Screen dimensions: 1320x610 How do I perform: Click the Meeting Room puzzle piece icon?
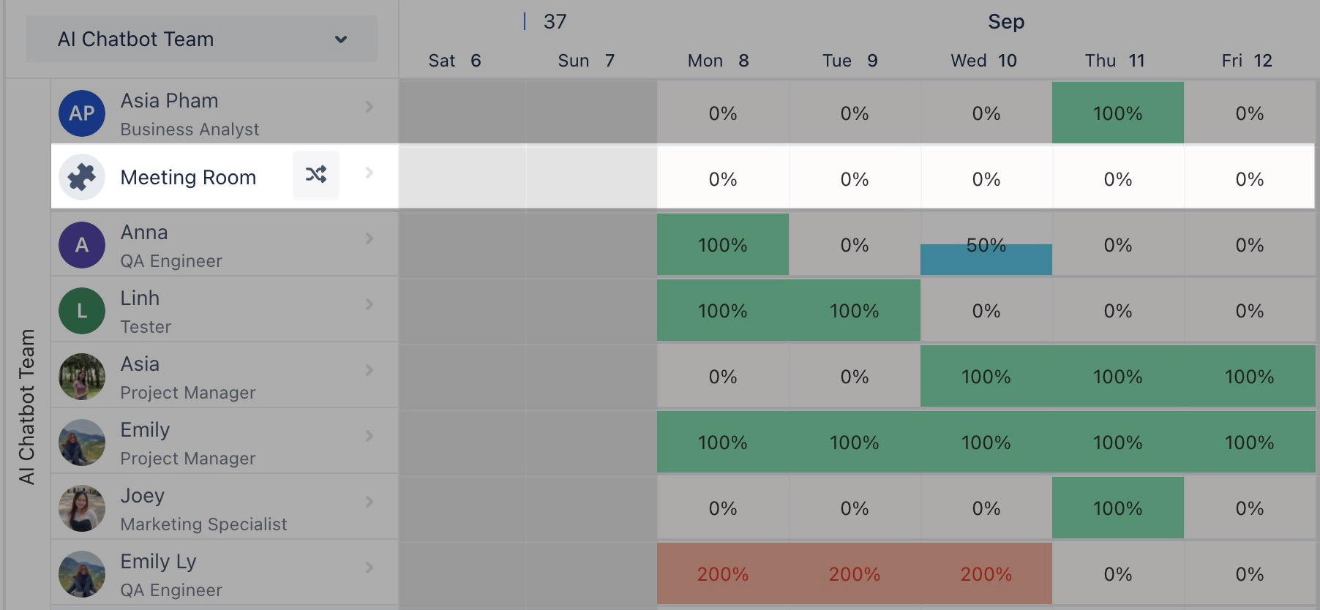click(82, 177)
